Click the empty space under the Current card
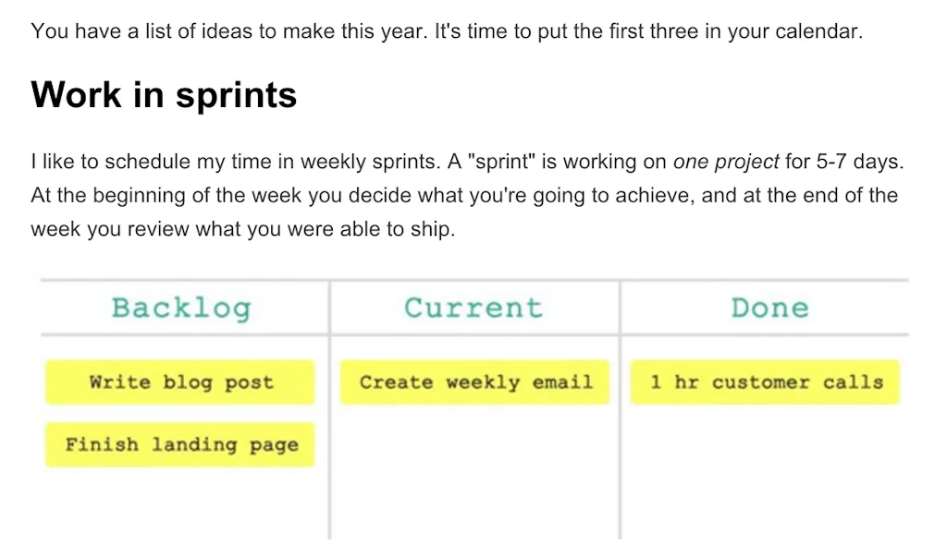Viewport: 947px width, 558px height. coord(475,471)
